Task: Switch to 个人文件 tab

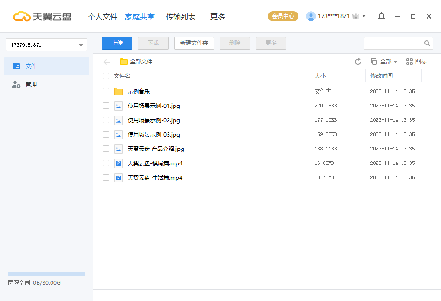Action: tap(103, 17)
